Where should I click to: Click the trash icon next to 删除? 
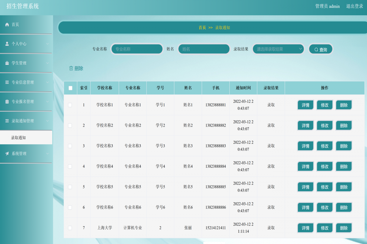(x=71, y=68)
